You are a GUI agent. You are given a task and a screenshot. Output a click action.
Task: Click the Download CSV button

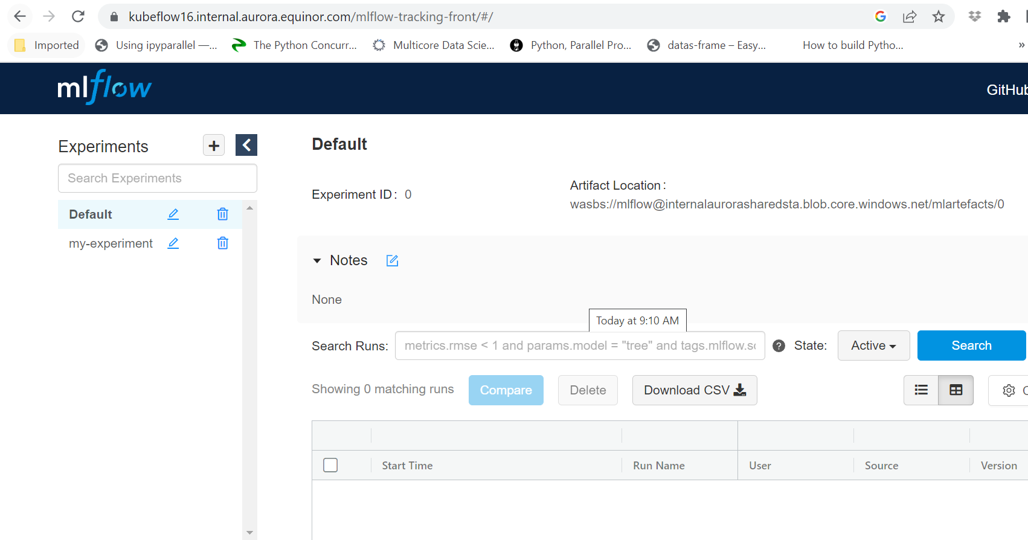[x=694, y=390]
